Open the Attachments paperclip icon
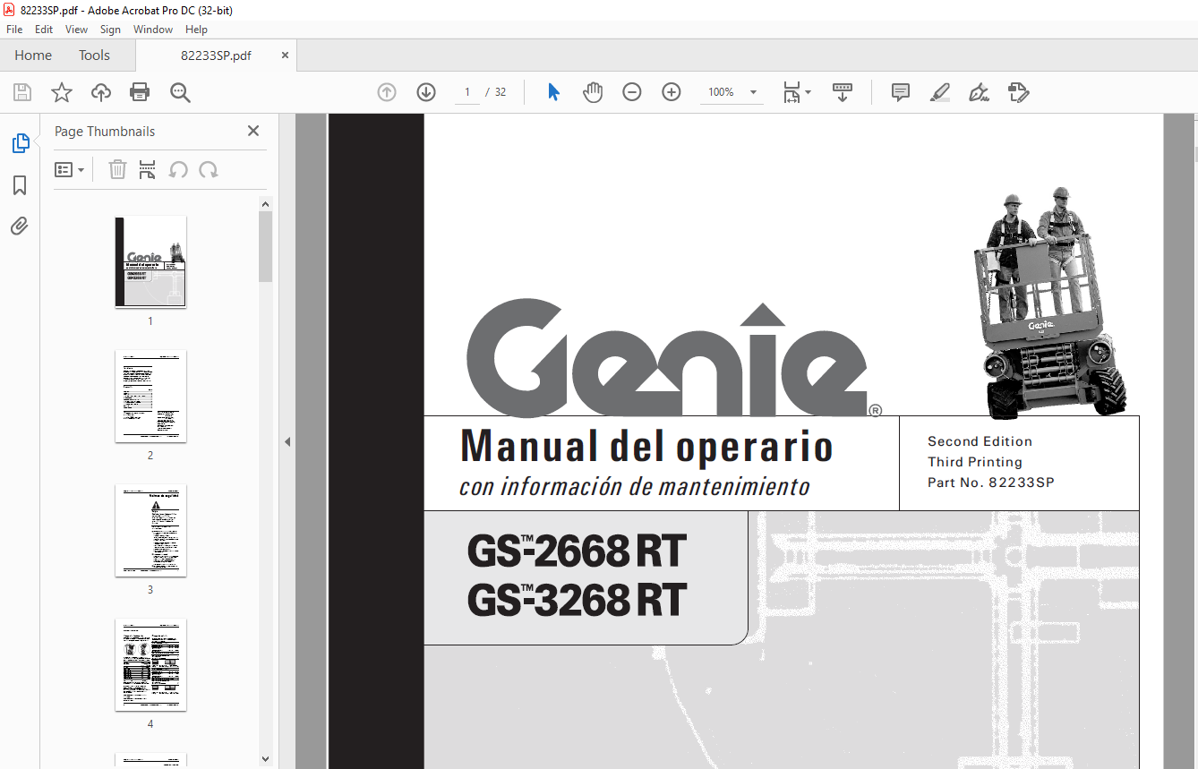1198x769 pixels. coord(20,226)
